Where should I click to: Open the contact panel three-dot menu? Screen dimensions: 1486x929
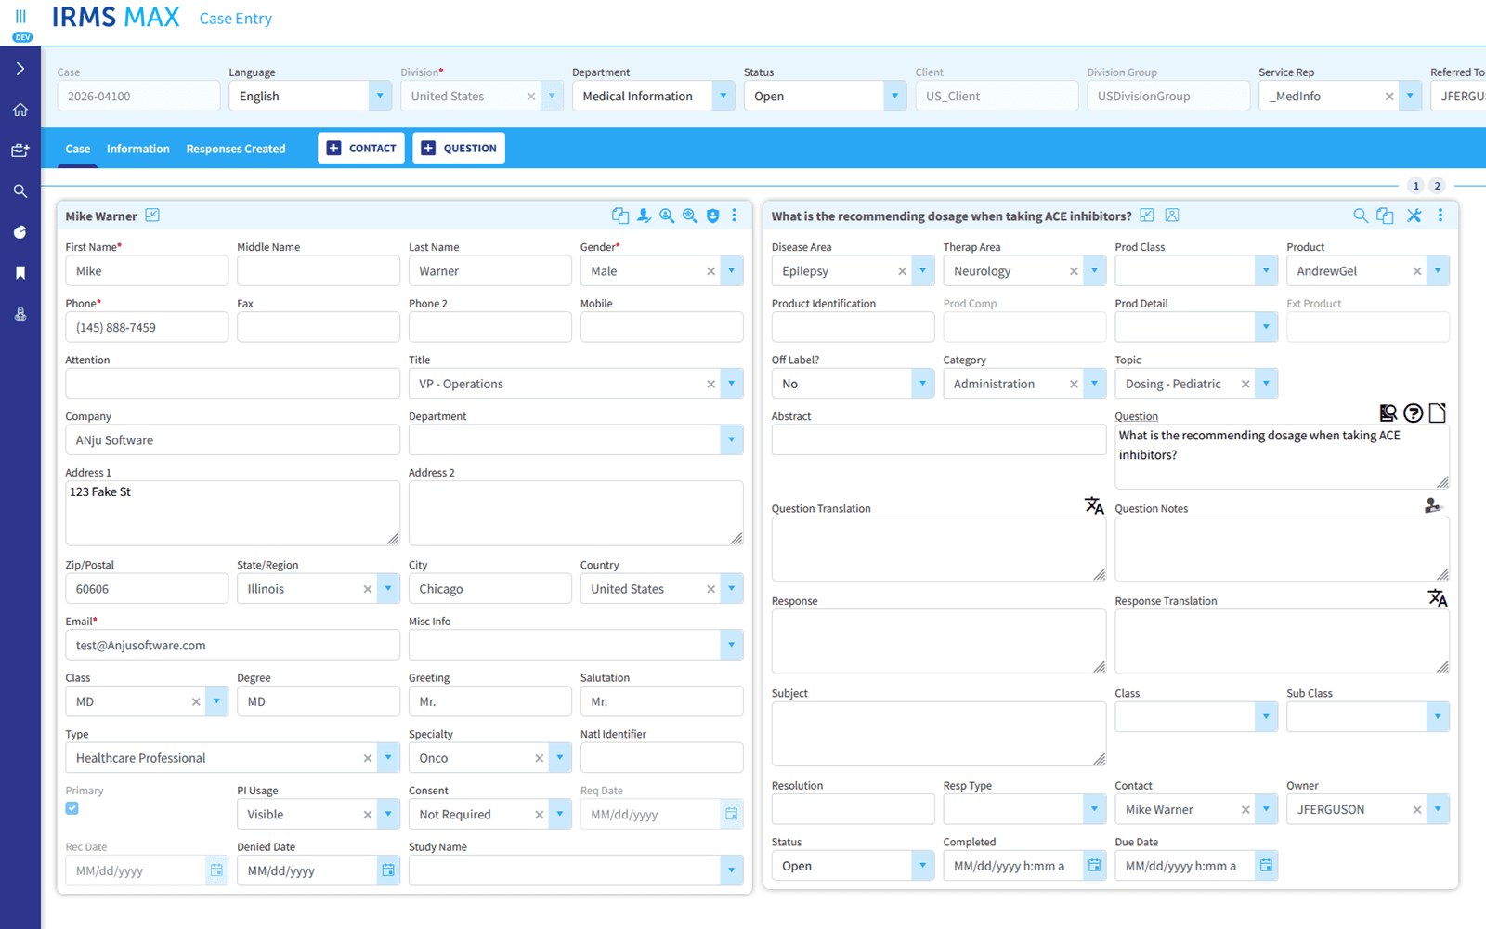tap(735, 216)
